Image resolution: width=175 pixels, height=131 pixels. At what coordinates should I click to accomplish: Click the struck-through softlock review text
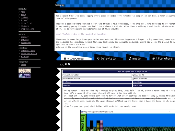click(120, 97)
